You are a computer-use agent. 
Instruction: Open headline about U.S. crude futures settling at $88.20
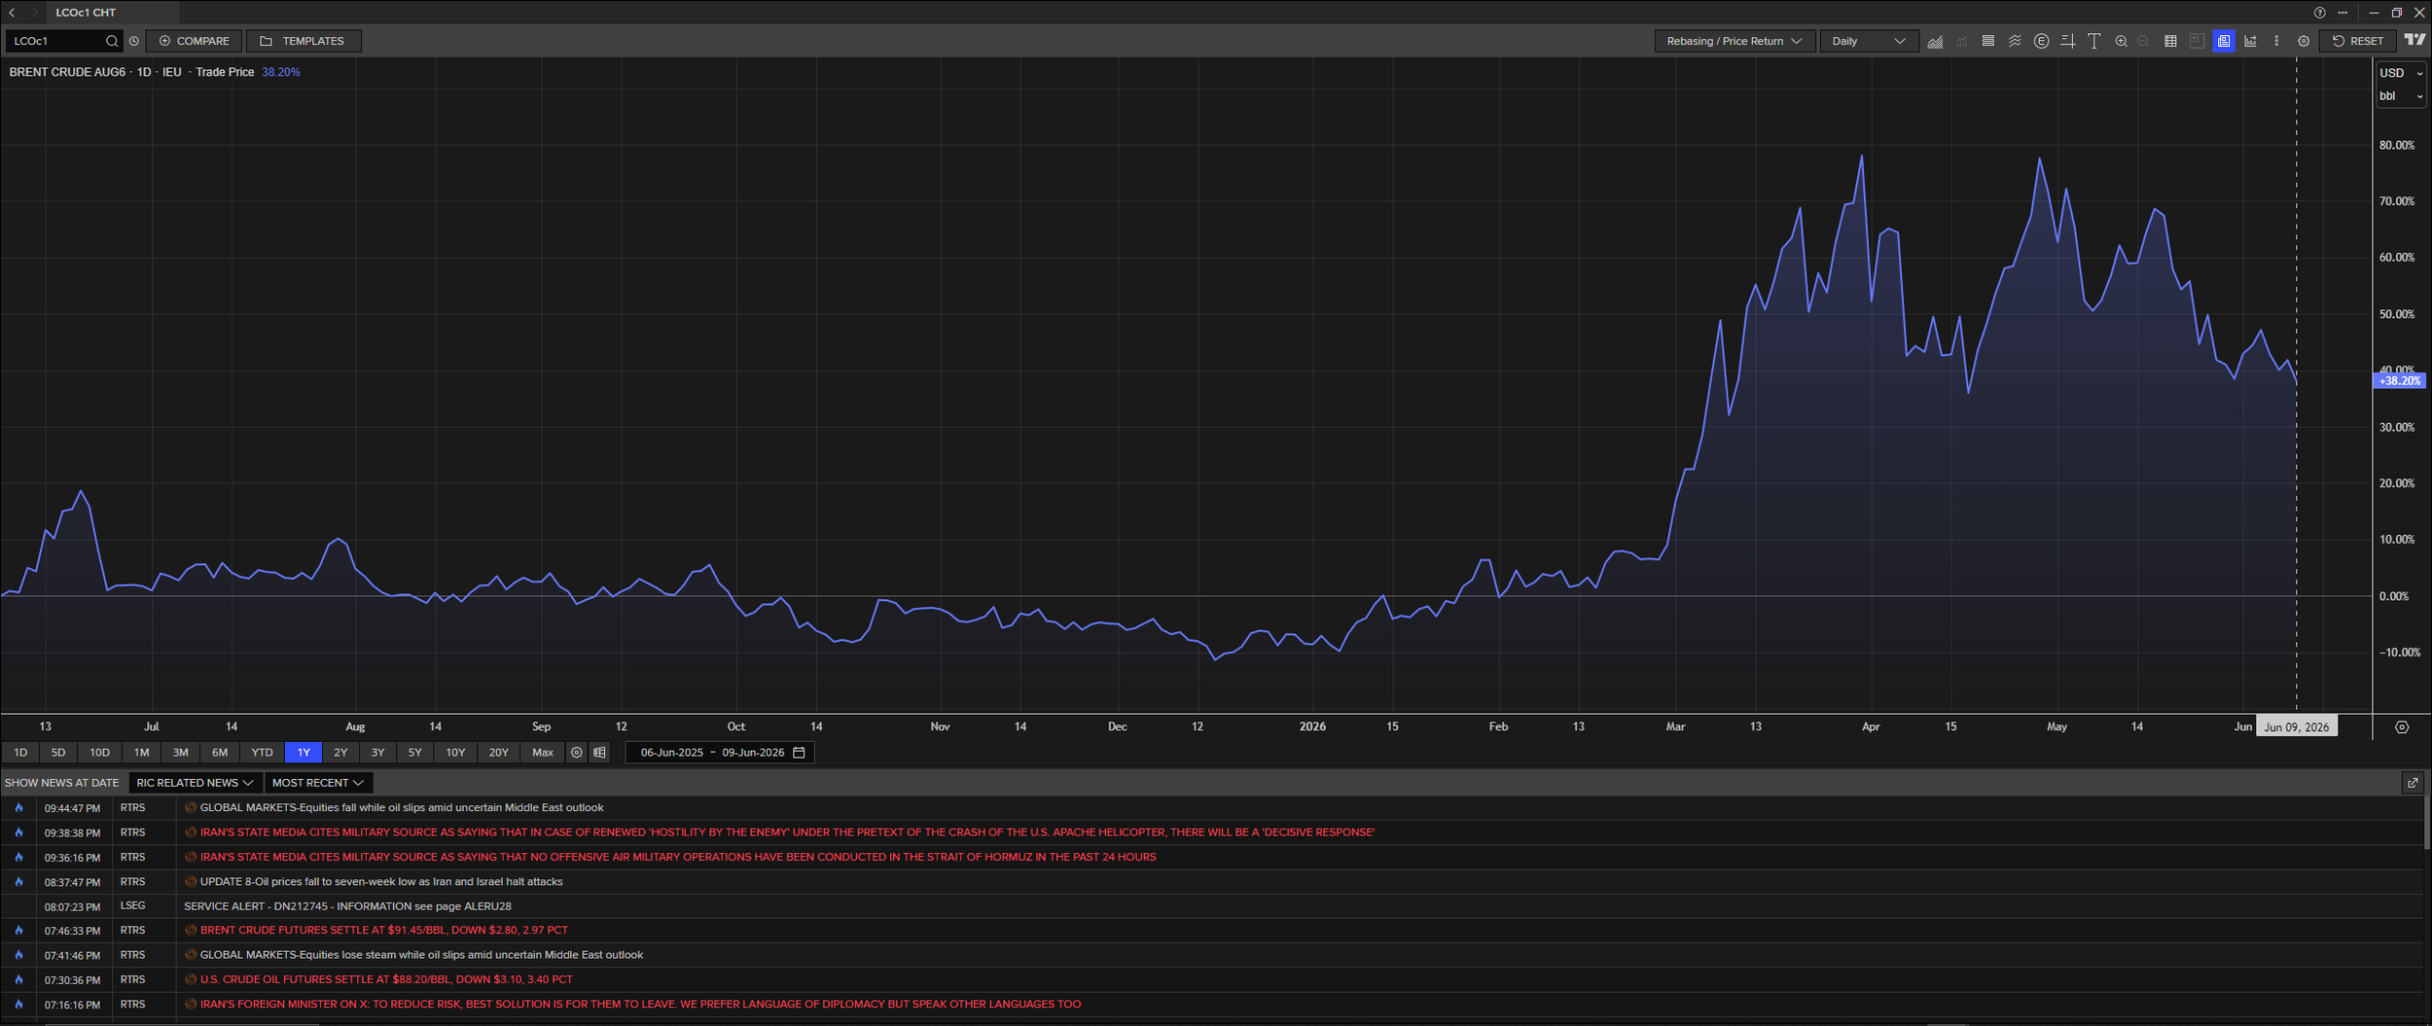click(386, 979)
